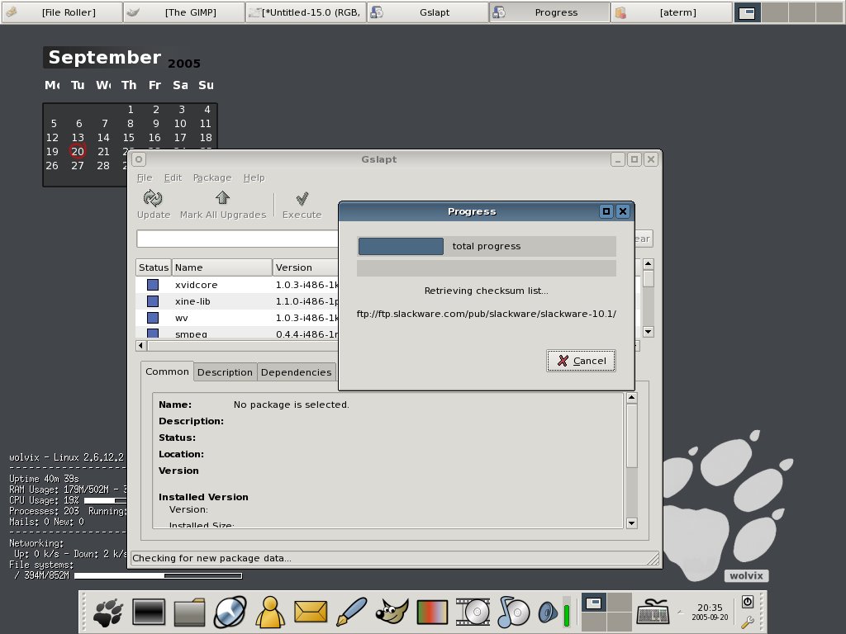This screenshot has height=634, width=846.
Task: Click the Mark All Upgrades arrow icon
Action: pos(222,198)
